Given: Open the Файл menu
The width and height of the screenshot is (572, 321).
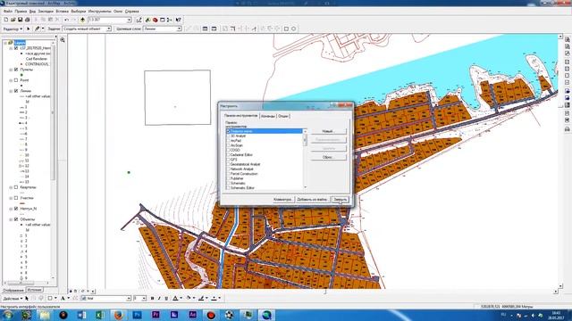Looking at the screenshot, I should point(8,12).
